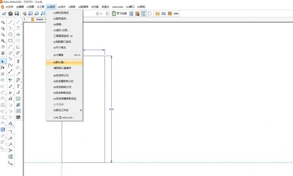293x176 pixels.
Task: Click the Zoom in magnifier tool
Action: tap(3, 22)
